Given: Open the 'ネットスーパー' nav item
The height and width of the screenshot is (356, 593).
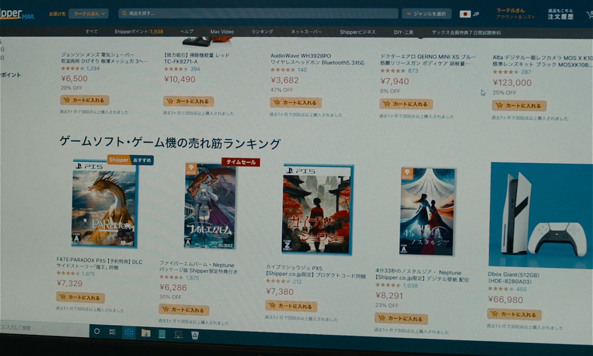Looking at the screenshot, I should pos(306,32).
